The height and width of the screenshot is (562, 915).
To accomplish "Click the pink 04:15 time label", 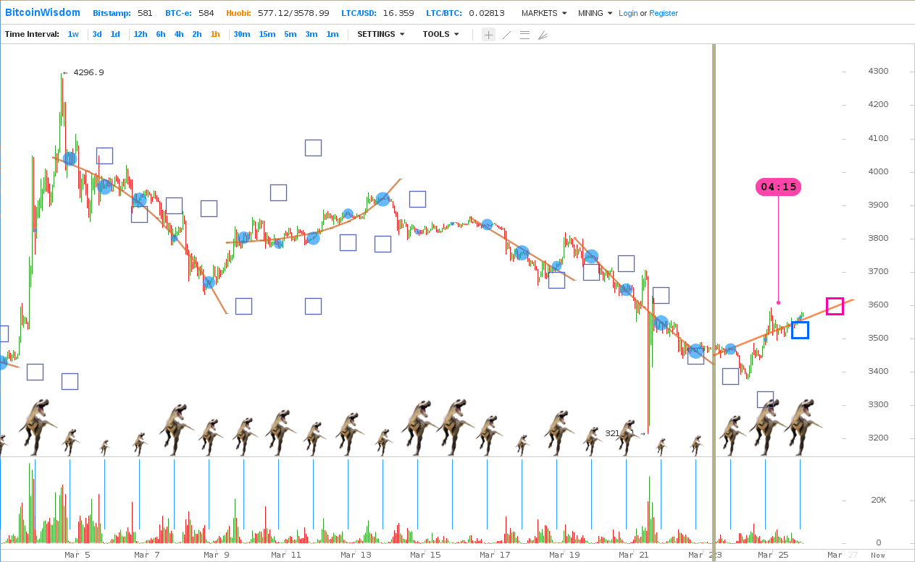I will pos(778,187).
